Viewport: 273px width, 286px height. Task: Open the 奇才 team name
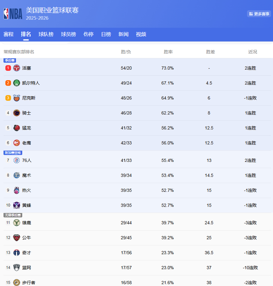(x=27, y=253)
